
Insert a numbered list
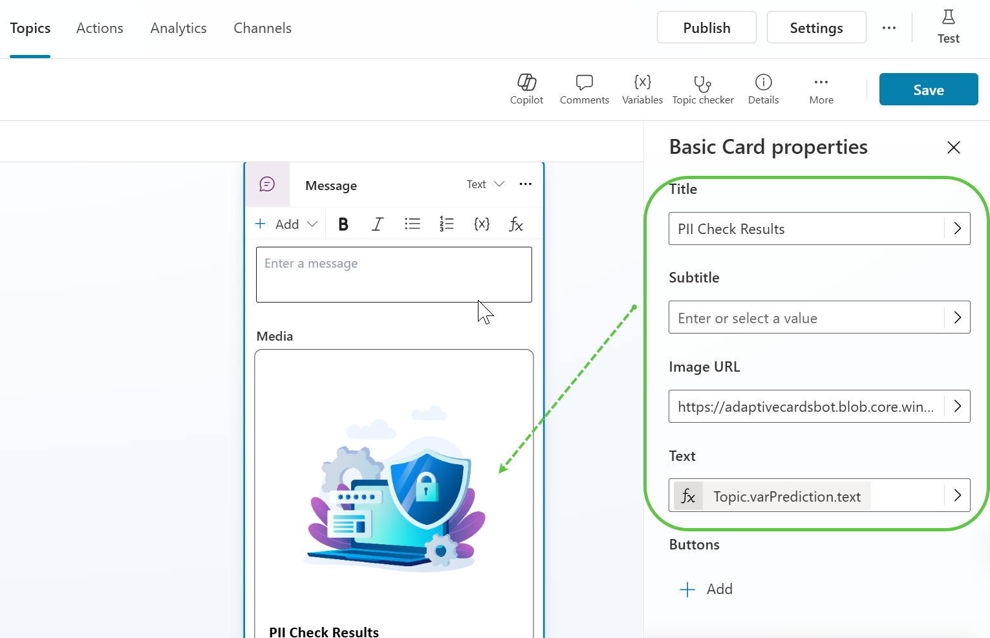[447, 224]
